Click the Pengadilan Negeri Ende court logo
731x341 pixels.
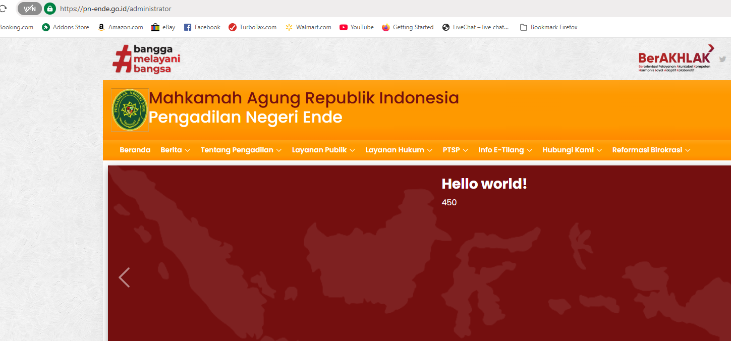[x=130, y=110]
